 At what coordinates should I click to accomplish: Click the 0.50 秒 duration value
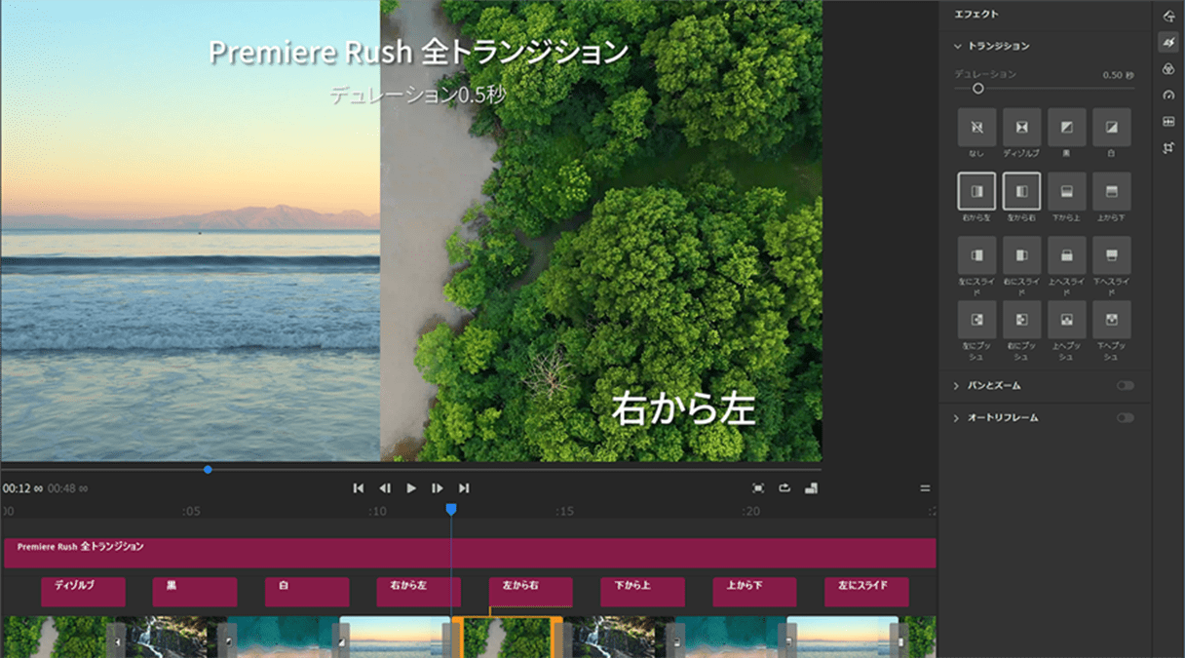click(1118, 75)
